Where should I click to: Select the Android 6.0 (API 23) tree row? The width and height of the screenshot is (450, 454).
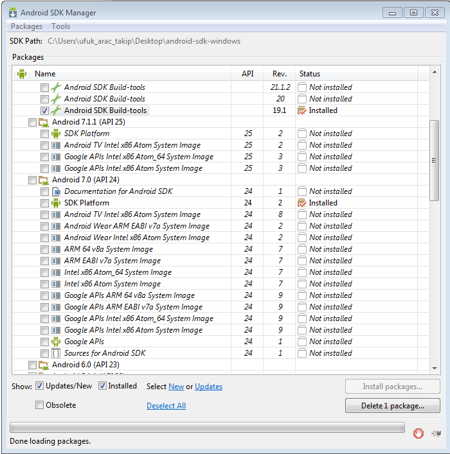[x=221, y=365]
